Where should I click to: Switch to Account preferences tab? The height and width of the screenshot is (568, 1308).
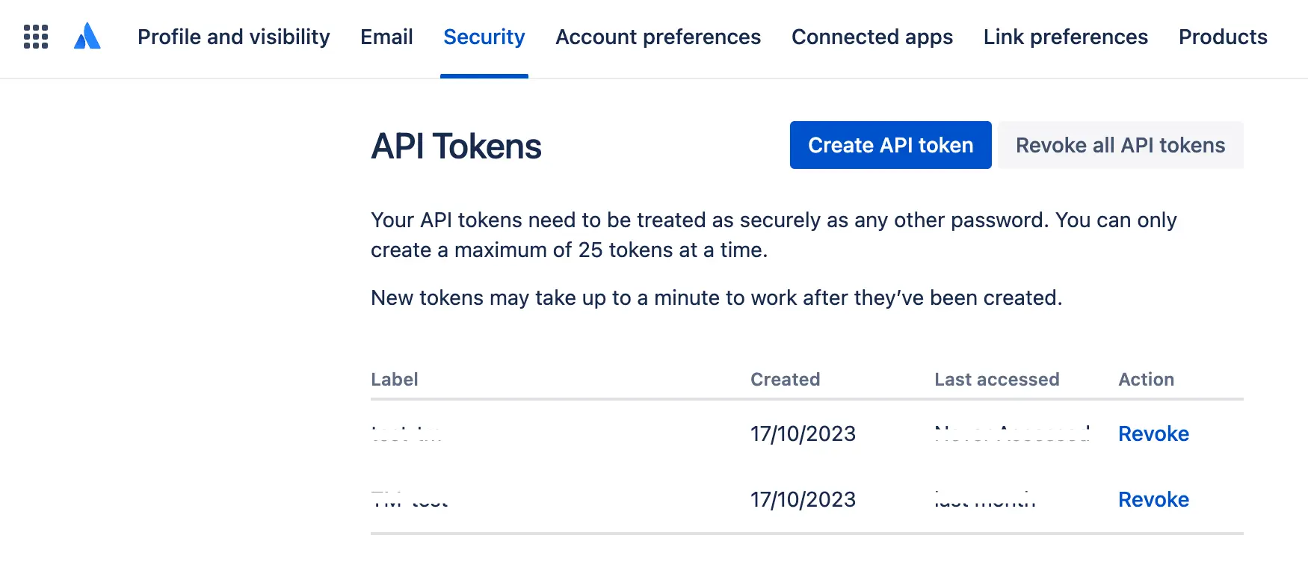click(x=658, y=37)
